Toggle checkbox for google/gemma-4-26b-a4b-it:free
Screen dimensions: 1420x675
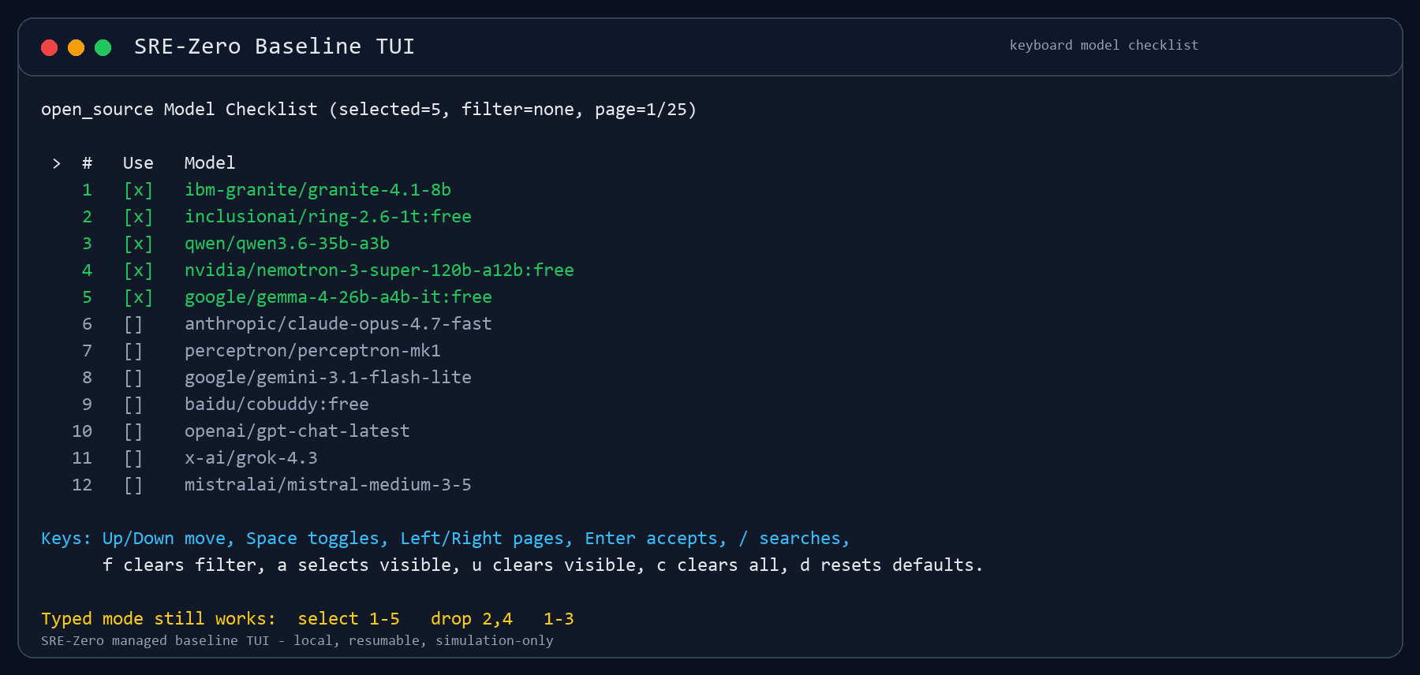coord(138,297)
